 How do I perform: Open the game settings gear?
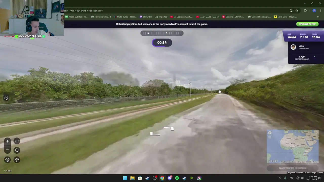(7, 160)
